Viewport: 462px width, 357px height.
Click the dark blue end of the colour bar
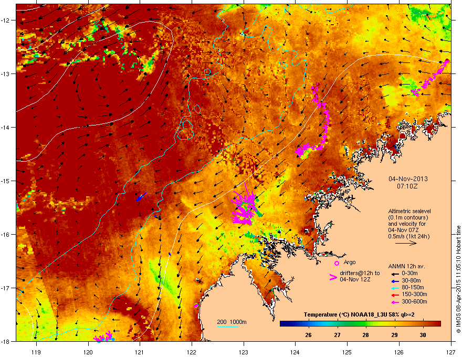(283, 324)
